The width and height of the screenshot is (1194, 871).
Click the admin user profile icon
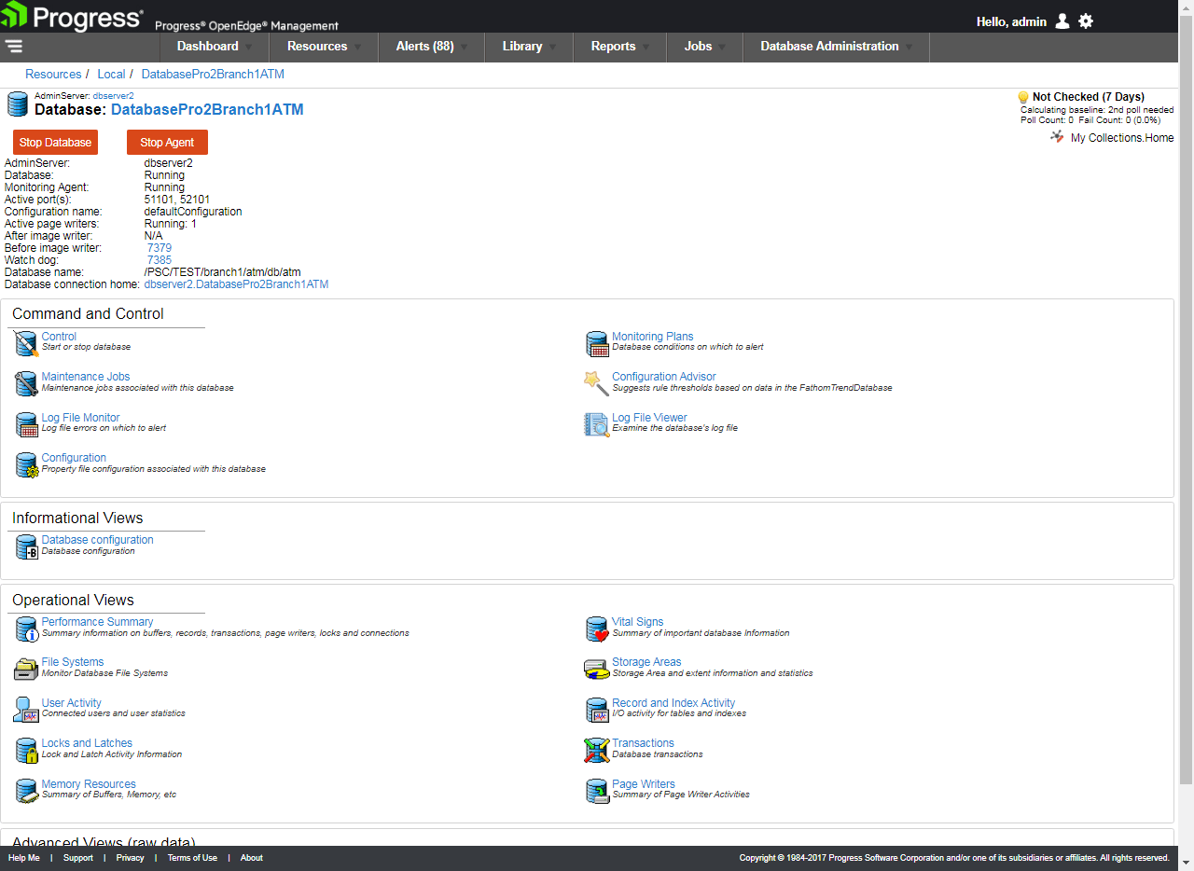[x=1062, y=21]
